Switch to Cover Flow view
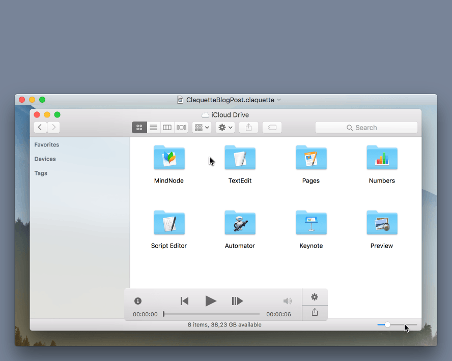The width and height of the screenshot is (452, 361). click(181, 127)
